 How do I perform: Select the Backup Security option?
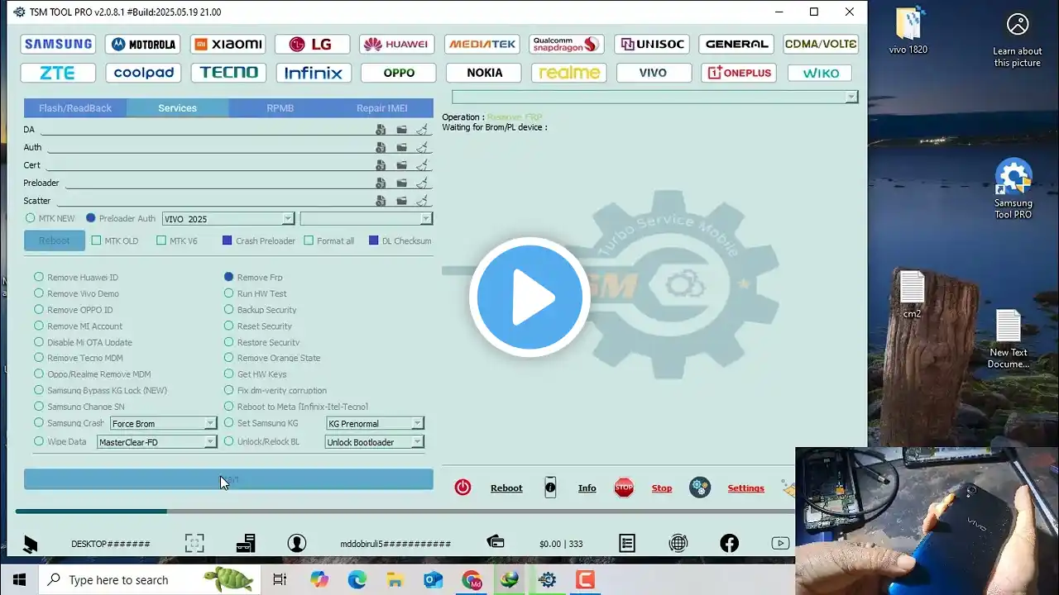click(229, 309)
